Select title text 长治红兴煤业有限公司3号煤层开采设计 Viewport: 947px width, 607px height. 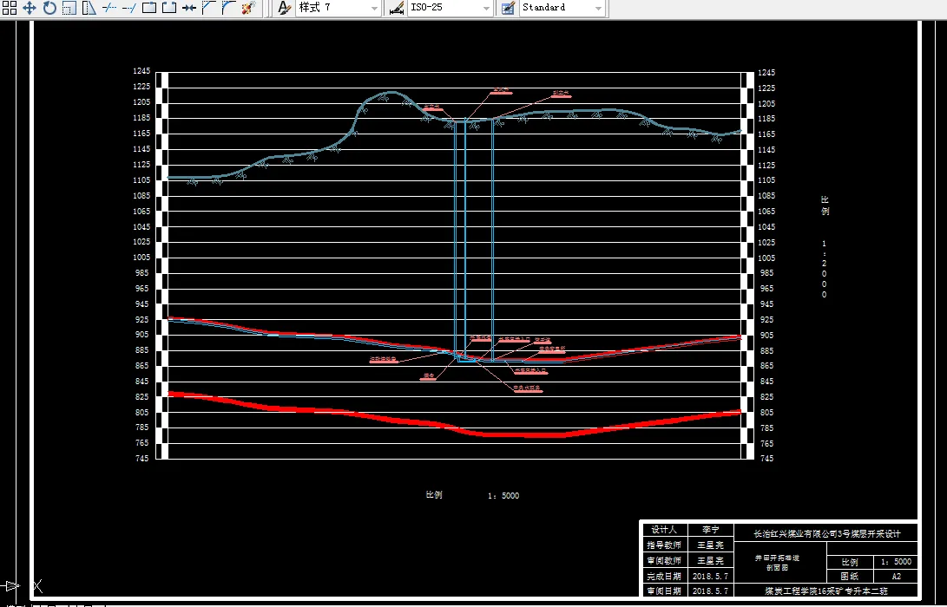[827, 533]
